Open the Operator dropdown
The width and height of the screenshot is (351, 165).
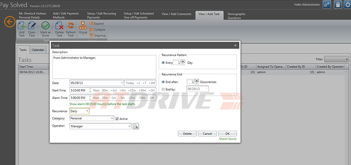(x=129, y=126)
